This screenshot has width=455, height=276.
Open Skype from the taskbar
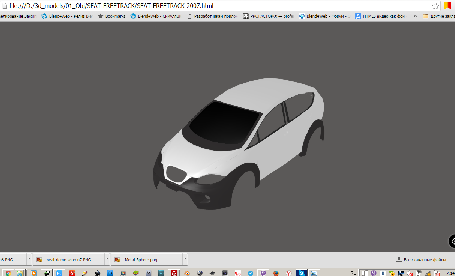pyautogui.click(x=301, y=273)
